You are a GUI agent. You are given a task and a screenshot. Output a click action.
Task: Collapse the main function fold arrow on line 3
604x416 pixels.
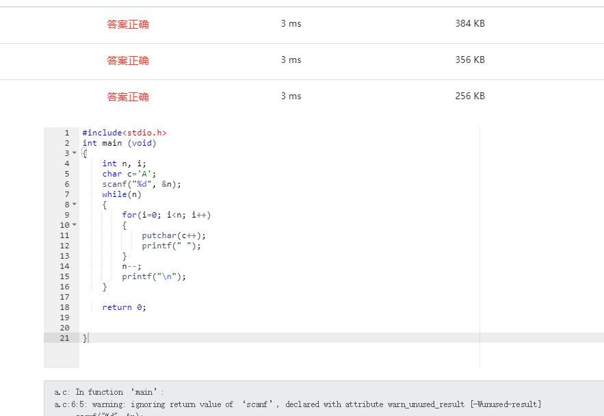75,153
